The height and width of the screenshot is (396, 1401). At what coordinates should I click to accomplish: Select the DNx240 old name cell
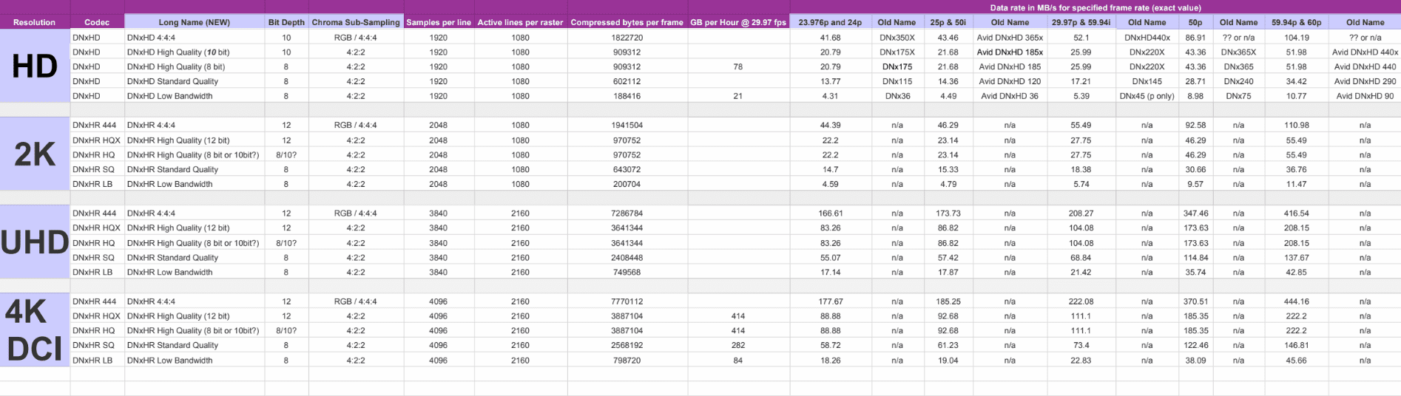1238,81
